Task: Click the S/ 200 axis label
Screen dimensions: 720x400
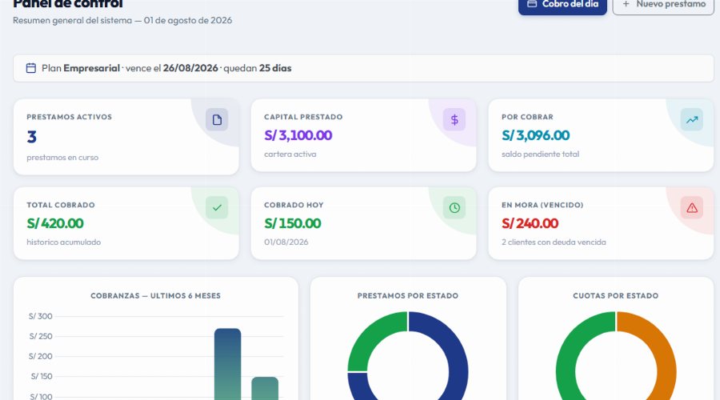Action: 41,356
